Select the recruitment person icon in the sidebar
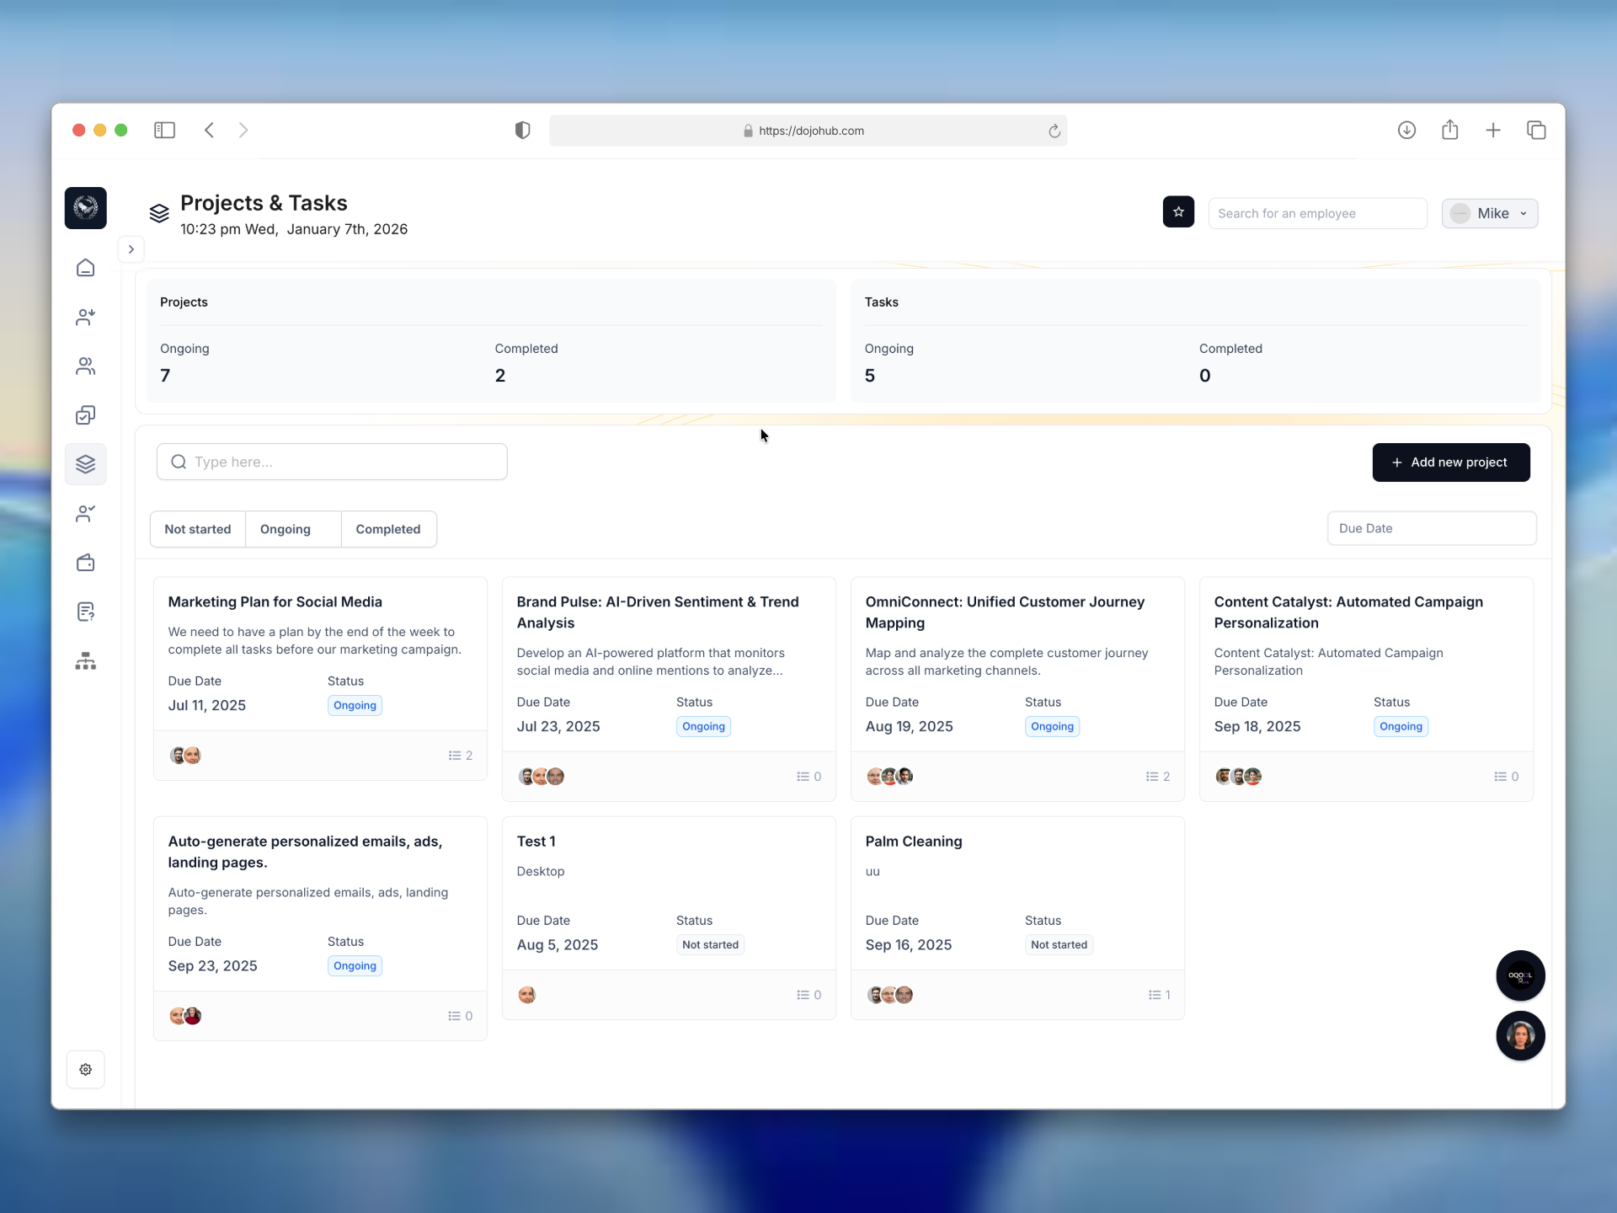Viewport: 1617px width, 1213px height. (x=85, y=317)
